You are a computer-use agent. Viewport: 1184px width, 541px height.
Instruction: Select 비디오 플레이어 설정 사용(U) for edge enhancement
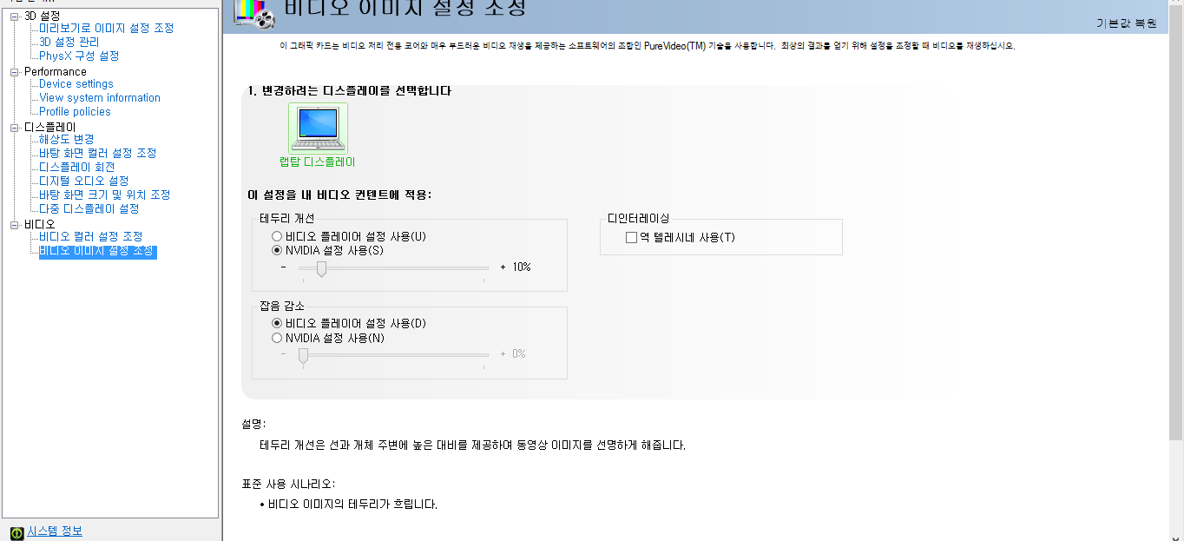tap(277, 236)
